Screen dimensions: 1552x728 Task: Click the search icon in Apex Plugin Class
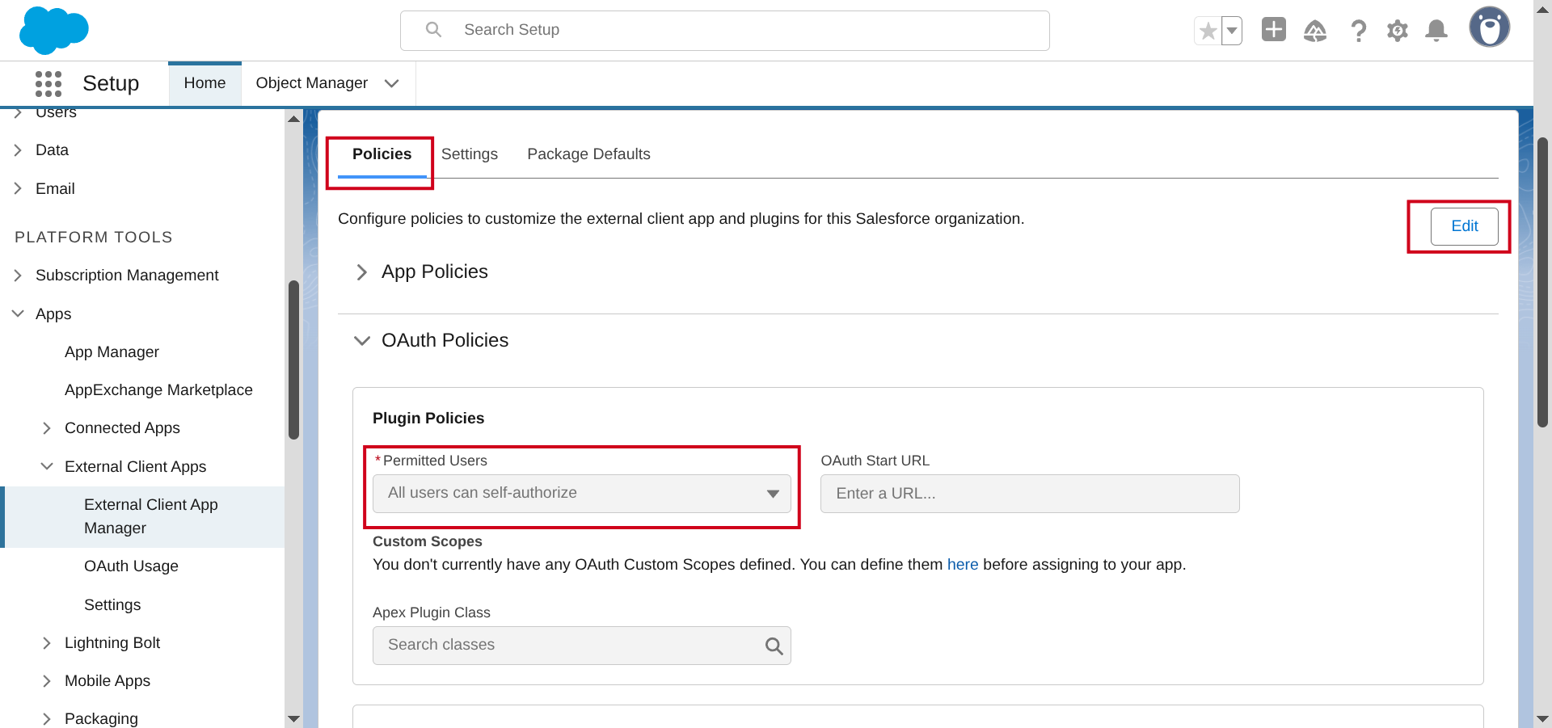click(x=774, y=646)
